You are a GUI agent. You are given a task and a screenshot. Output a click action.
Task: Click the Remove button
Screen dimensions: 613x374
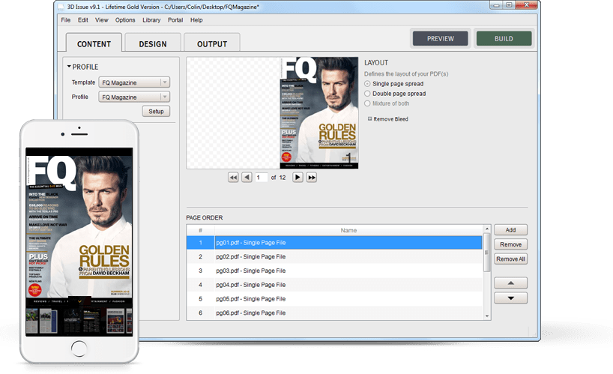(x=510, y=244)
